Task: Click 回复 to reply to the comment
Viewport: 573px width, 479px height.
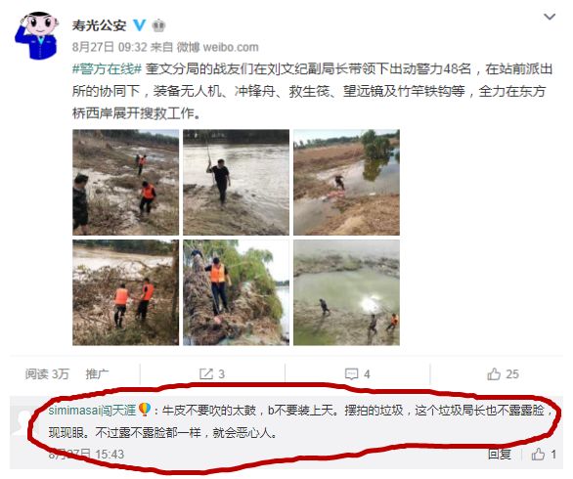Action: (x=500, y=455)
